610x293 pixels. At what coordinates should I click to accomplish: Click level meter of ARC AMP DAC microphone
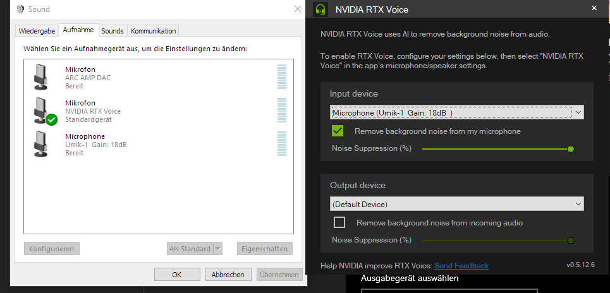click(x=282, y=77)
